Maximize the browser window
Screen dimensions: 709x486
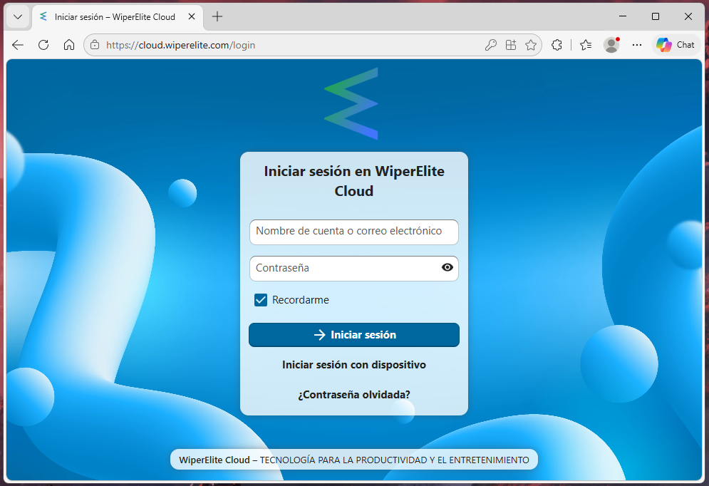tap(655, 16)
